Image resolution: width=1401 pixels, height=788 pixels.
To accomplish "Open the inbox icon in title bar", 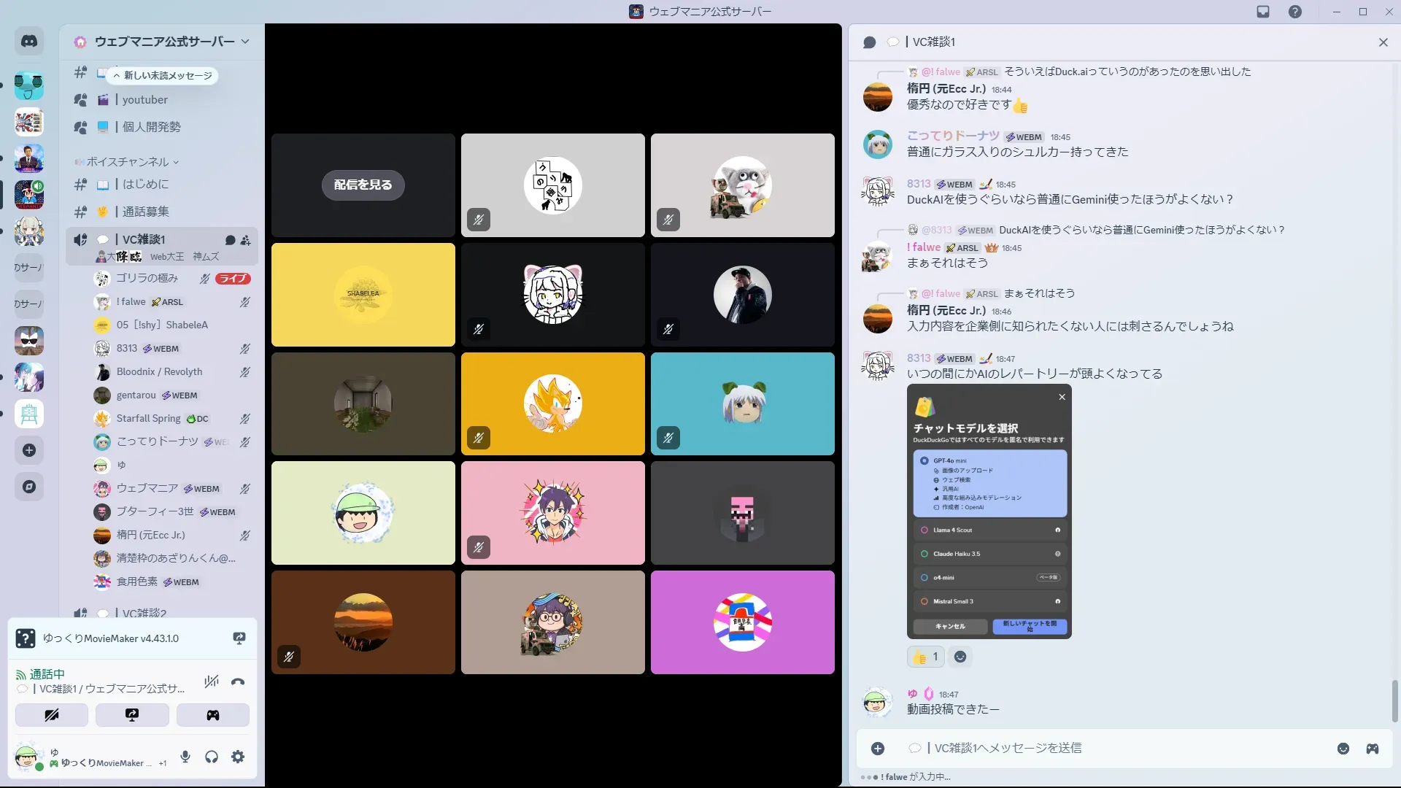I will pos(1263,12).
